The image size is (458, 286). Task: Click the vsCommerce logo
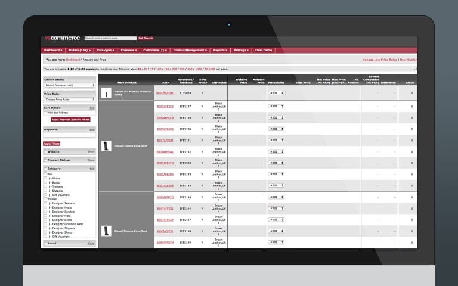[60, 38]
